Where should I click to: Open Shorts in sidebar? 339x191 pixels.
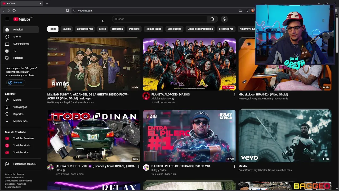(x=21, y=37)
